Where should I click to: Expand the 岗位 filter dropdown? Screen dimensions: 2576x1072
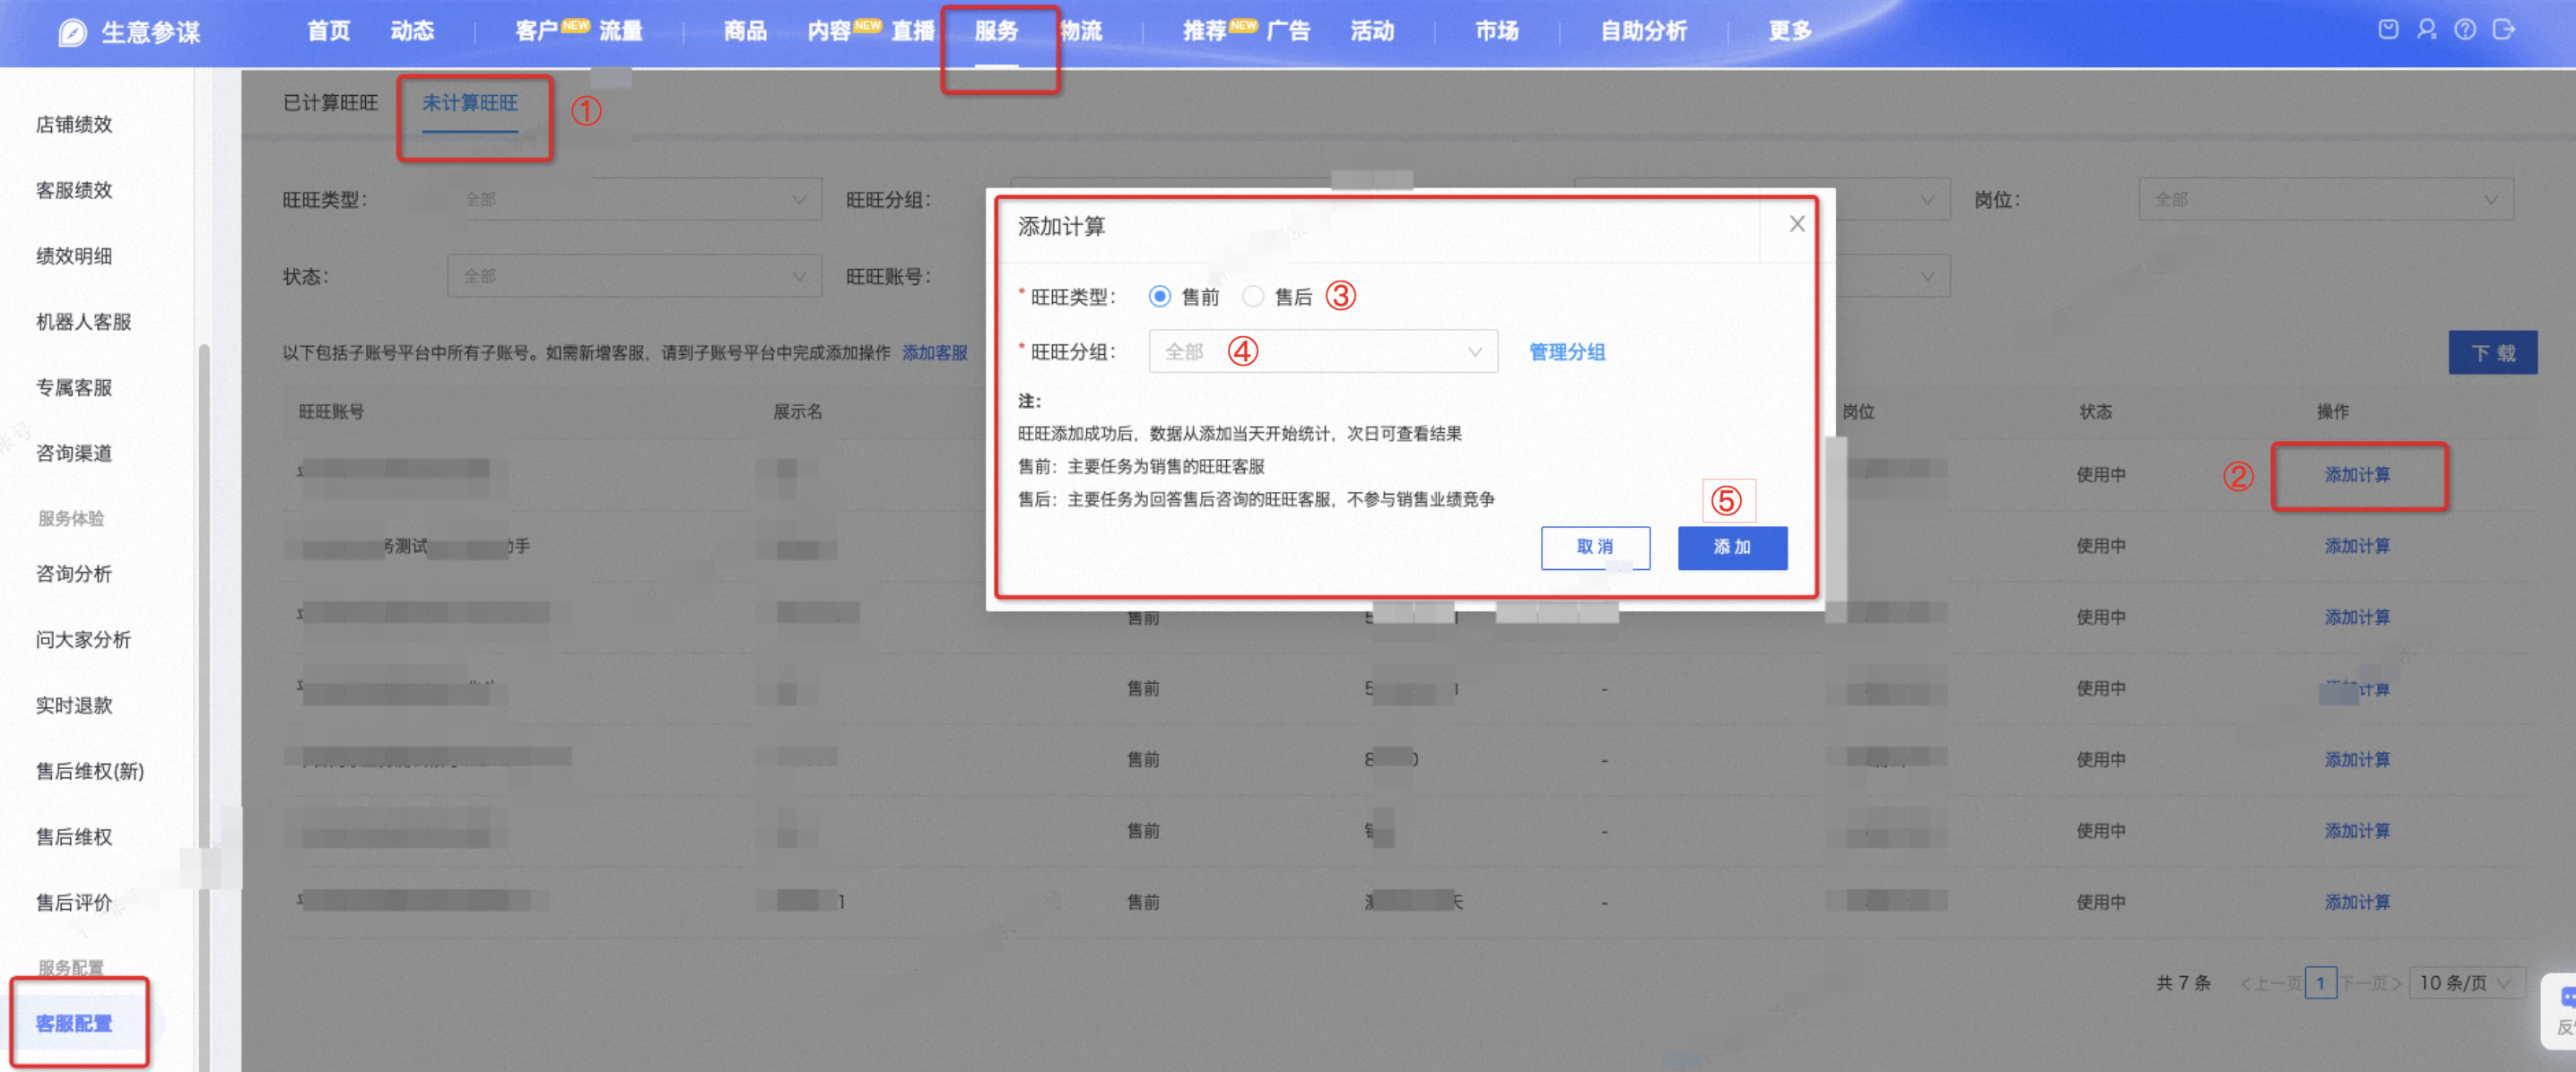(x=2326, y=199)
